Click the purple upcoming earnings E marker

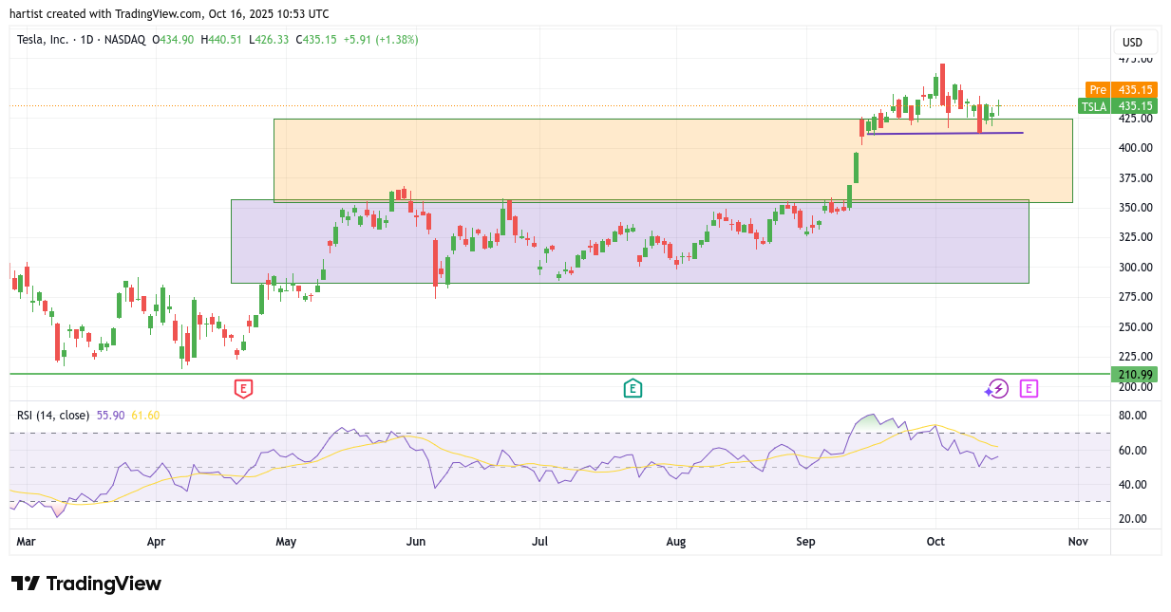tap(1029, 388)
